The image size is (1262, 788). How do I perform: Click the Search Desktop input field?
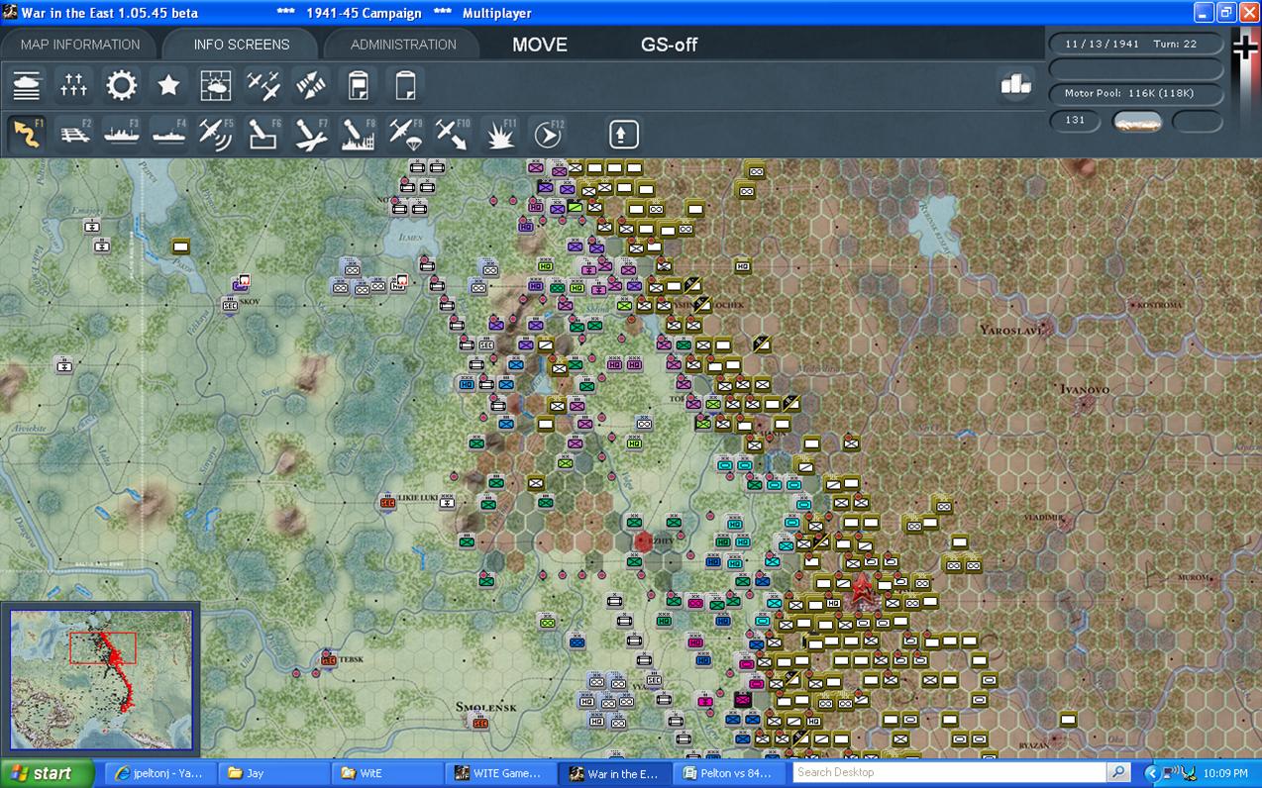pos(949,772)
